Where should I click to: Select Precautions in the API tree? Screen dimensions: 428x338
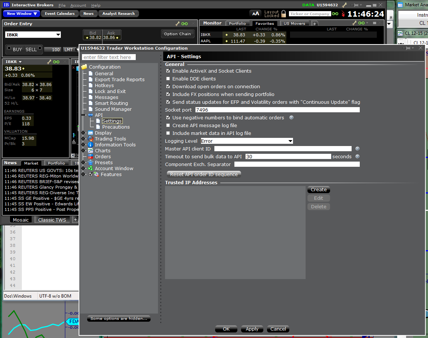click(x=116, y=127)
